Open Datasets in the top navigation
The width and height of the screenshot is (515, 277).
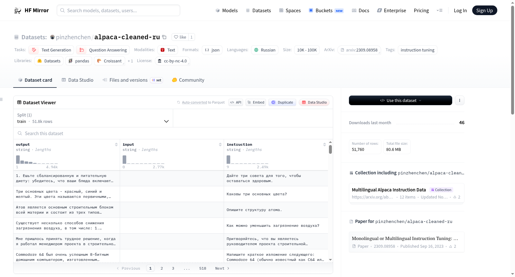coord(258,11)
